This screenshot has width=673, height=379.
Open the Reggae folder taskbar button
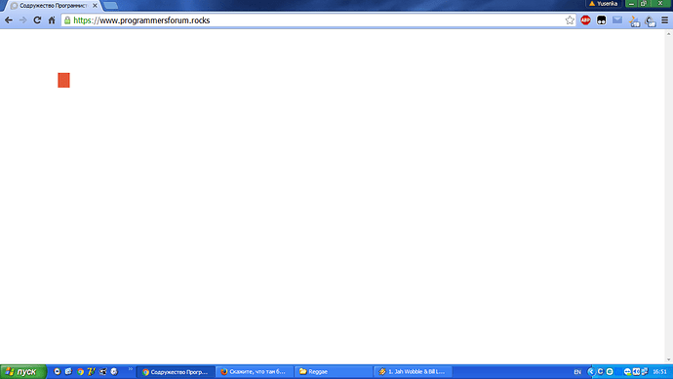point(333,372)
